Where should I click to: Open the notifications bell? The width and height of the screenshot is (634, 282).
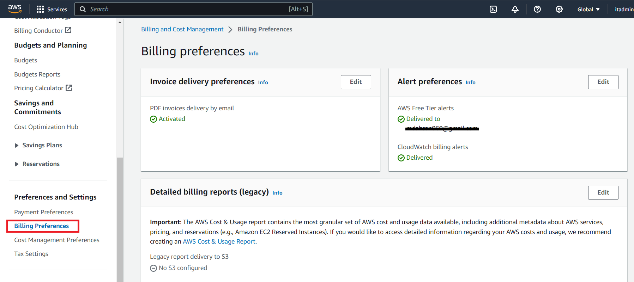tap(515, 9)
